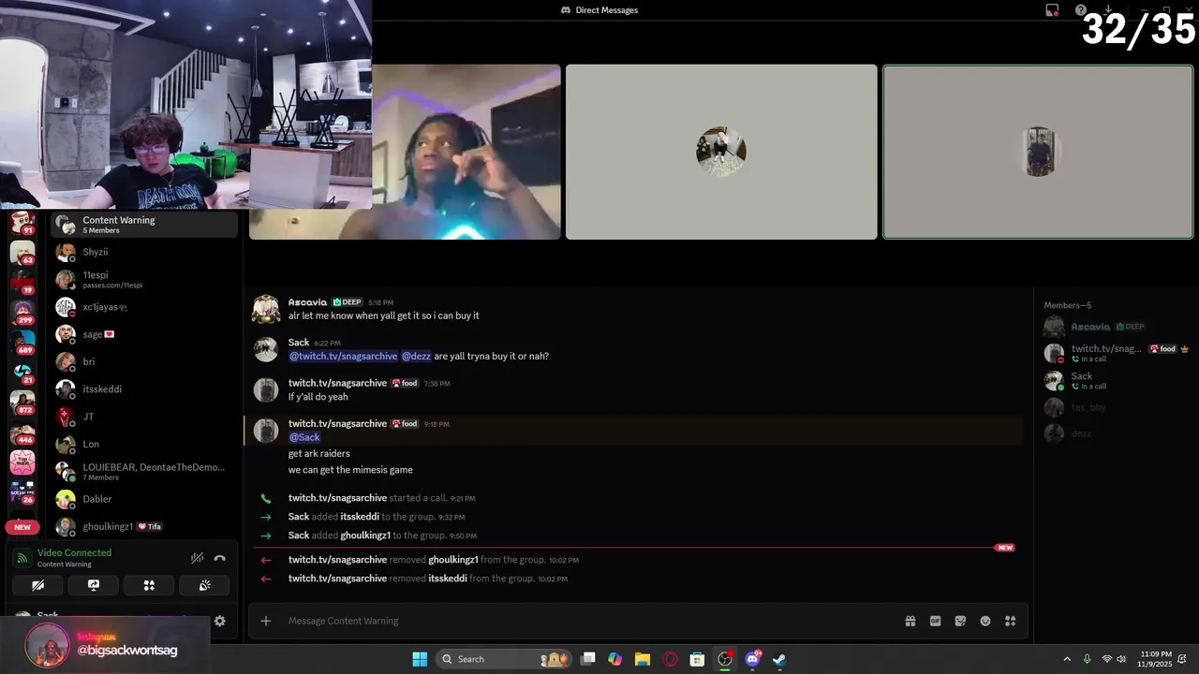Toggle noise suppression icon

click(197, 558)
